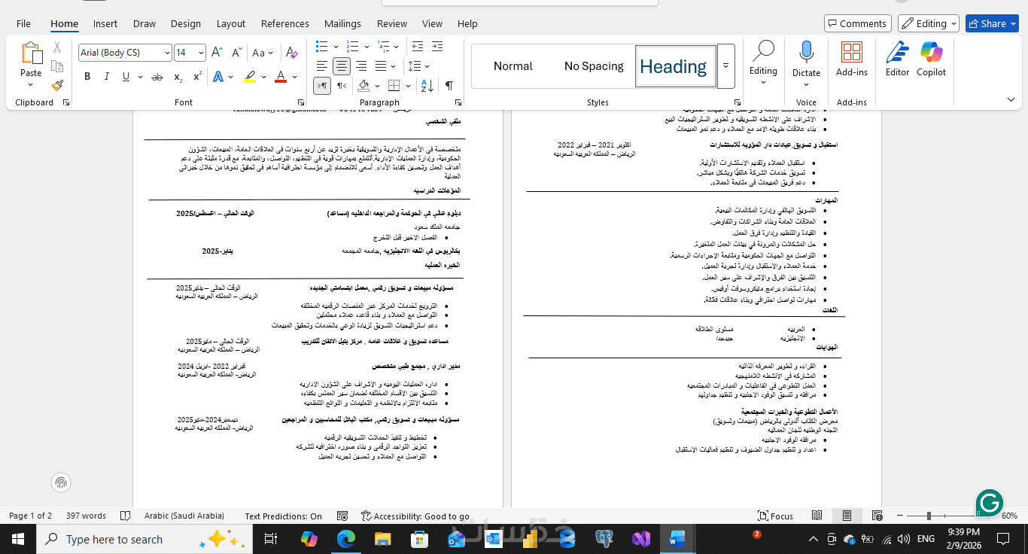Open the Comments pane
Image resolution: width=1028 pixels, height=554 pixels.
857,23
